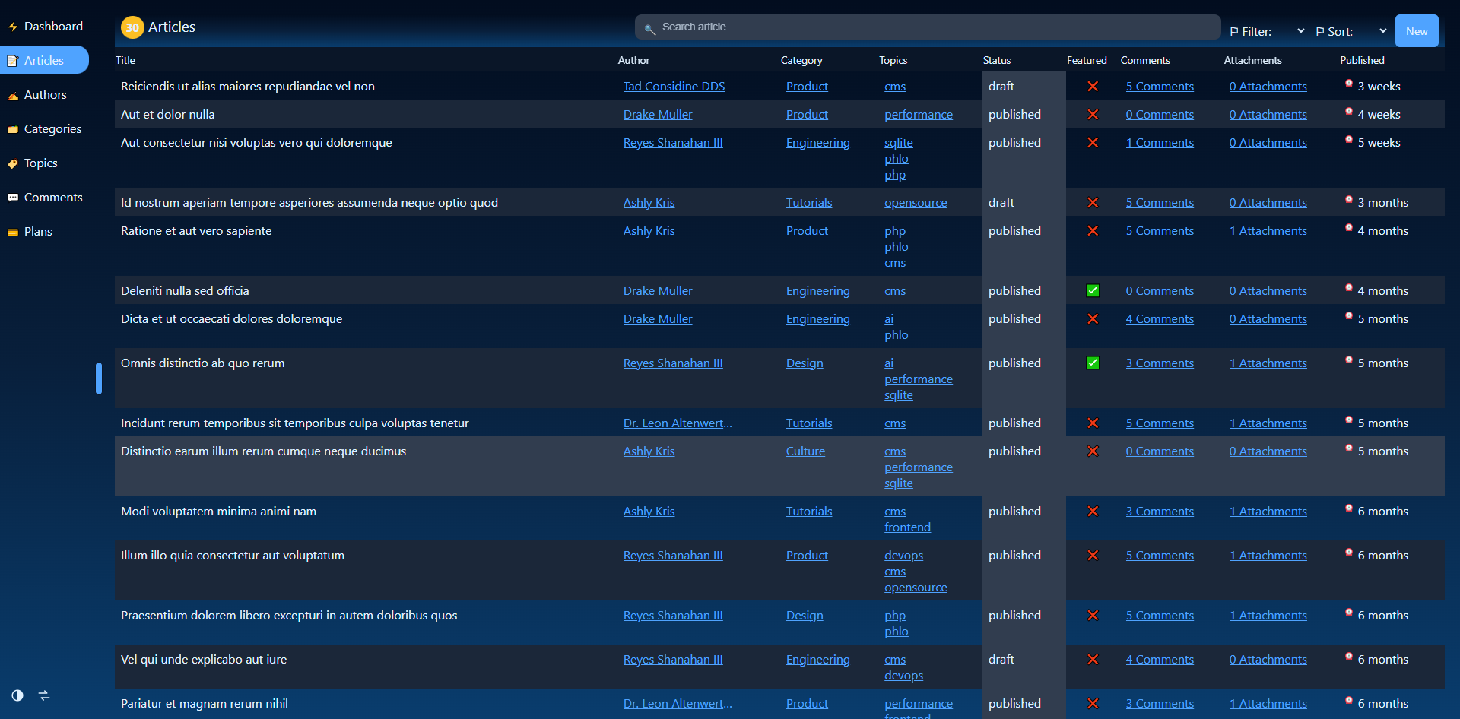Click the sidebar vertical scrollbar handle

click(99, 379)
